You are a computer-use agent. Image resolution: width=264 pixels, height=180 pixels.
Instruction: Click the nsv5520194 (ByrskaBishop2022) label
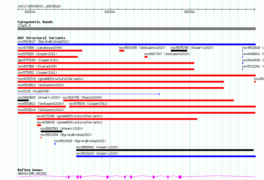coord(66,135)
